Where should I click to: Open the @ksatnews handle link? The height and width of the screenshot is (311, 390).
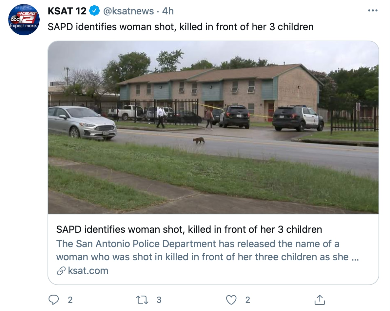(x=128, y=11)
